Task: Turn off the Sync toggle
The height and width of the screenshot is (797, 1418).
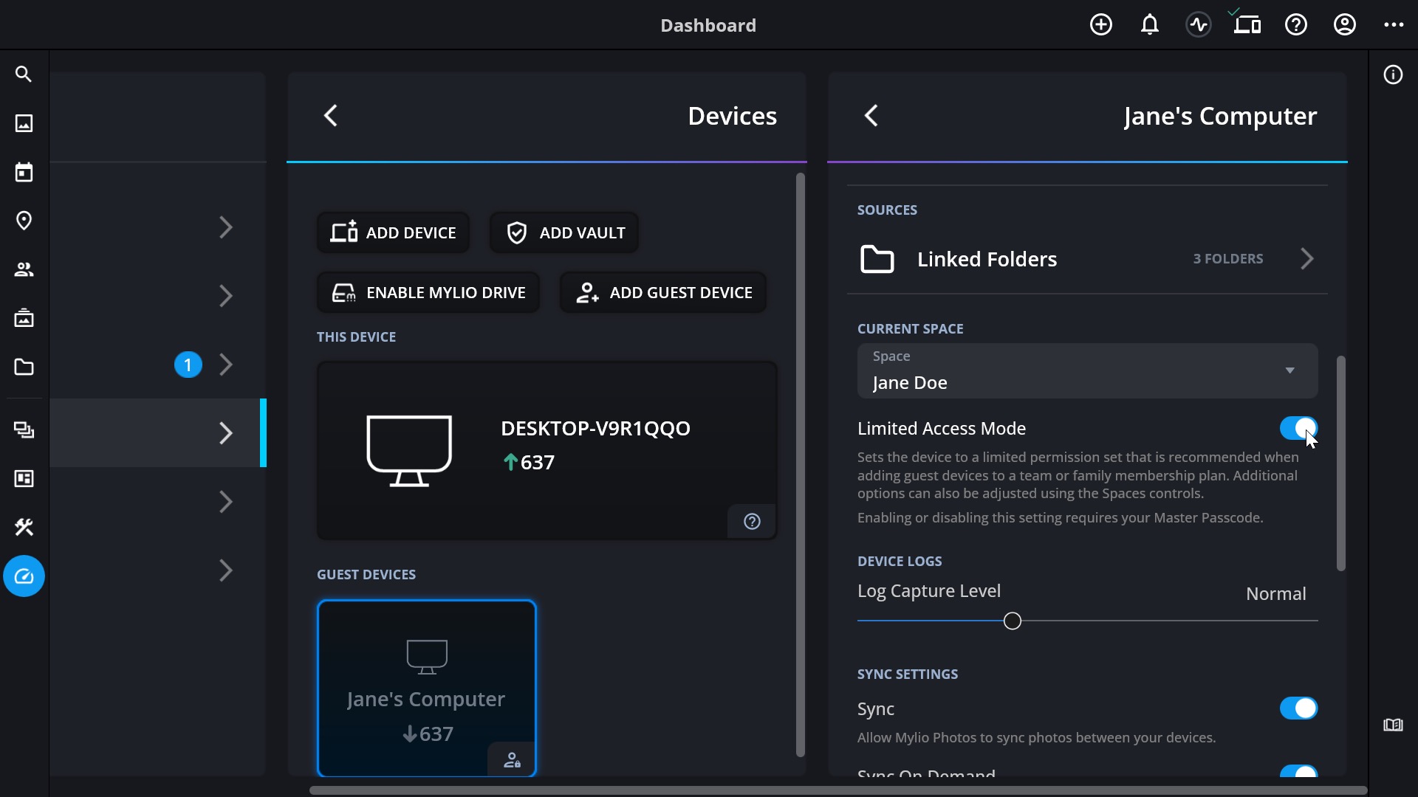Action: (1298, 708)
